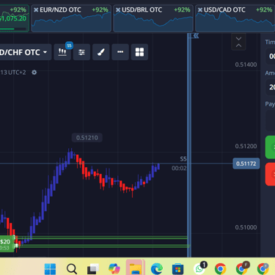
Task: Click the trade time input field
Action: pyautogui.click(x=270, y=56)
